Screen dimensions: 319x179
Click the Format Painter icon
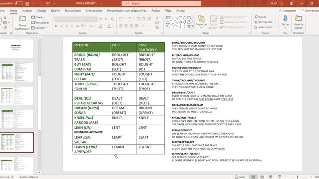tap(5, 27)
